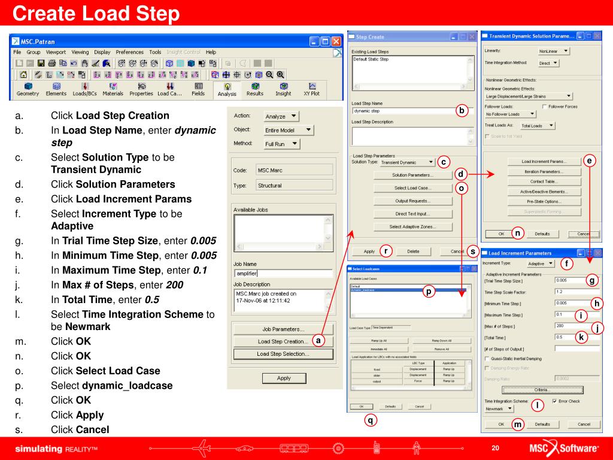Click the Zoom Out magnifier icon
Viewport: 613px width, 460px height.
(x=269, y=74)
